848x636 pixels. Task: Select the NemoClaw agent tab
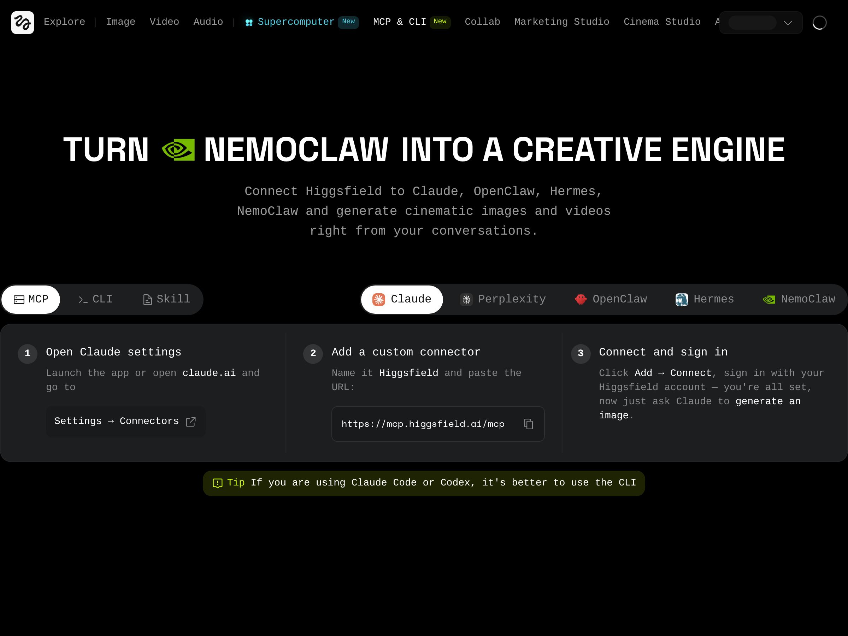[x=799, y=299]
